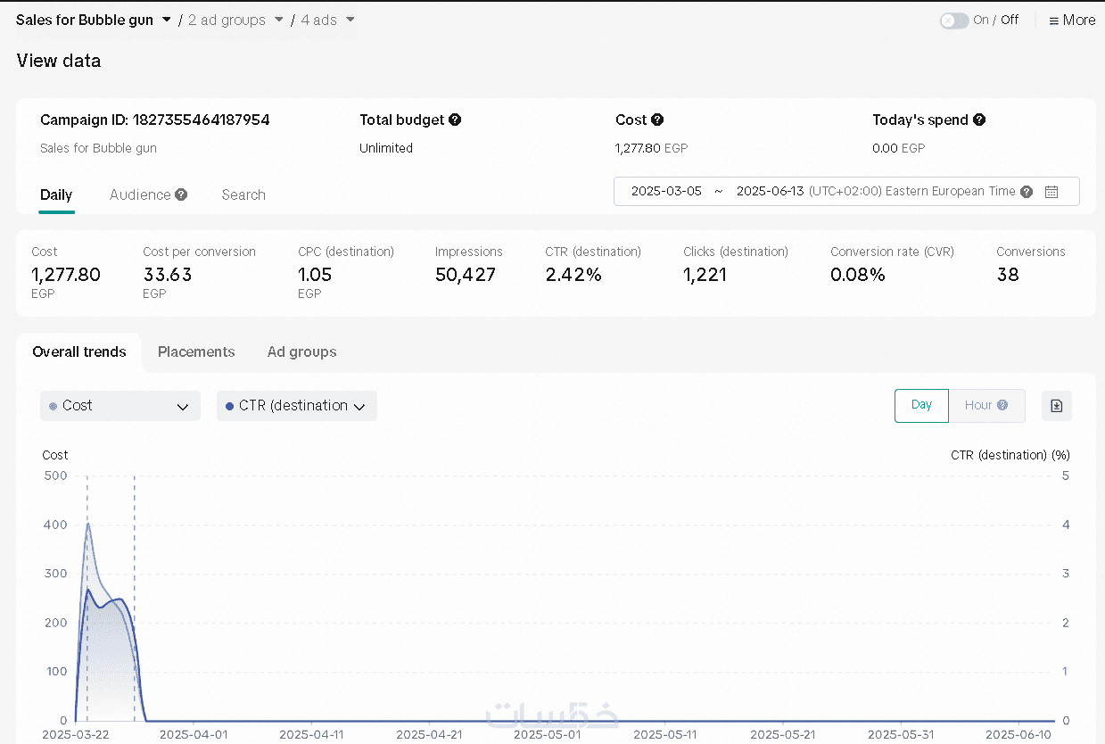Image resolution: width=1105 pixels, height=744 pixels.
Task: Click the Hour help icon
Action: coord(1002,405)
